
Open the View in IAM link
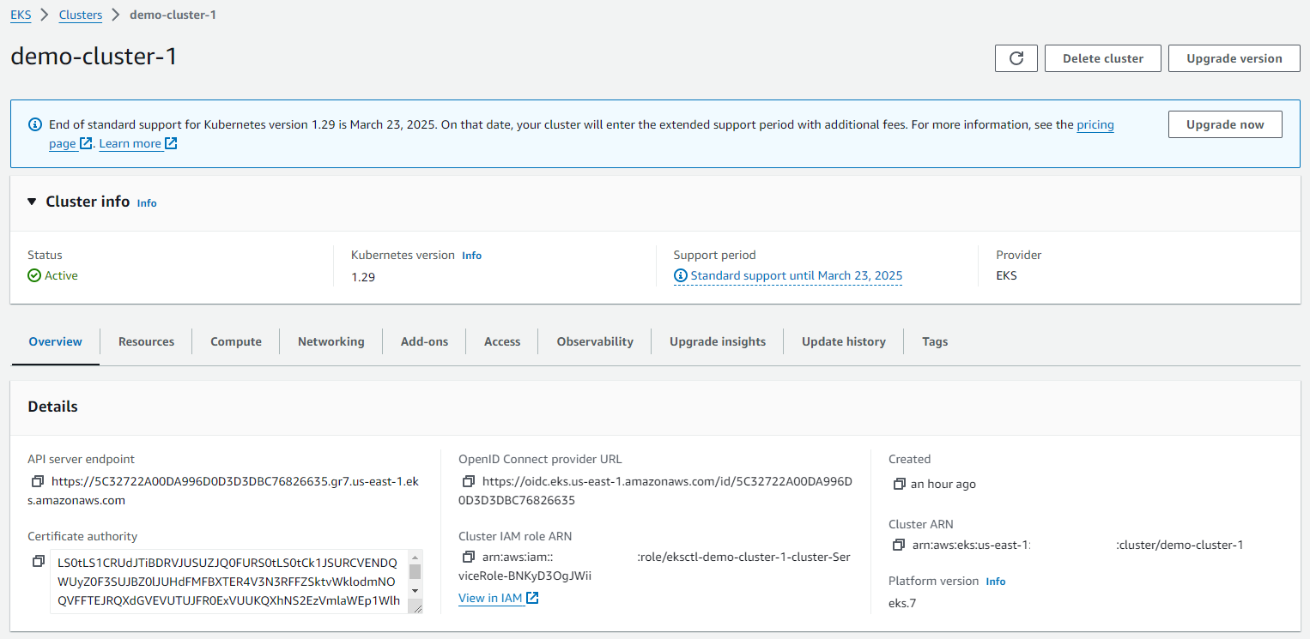click(x=490, y=598)
